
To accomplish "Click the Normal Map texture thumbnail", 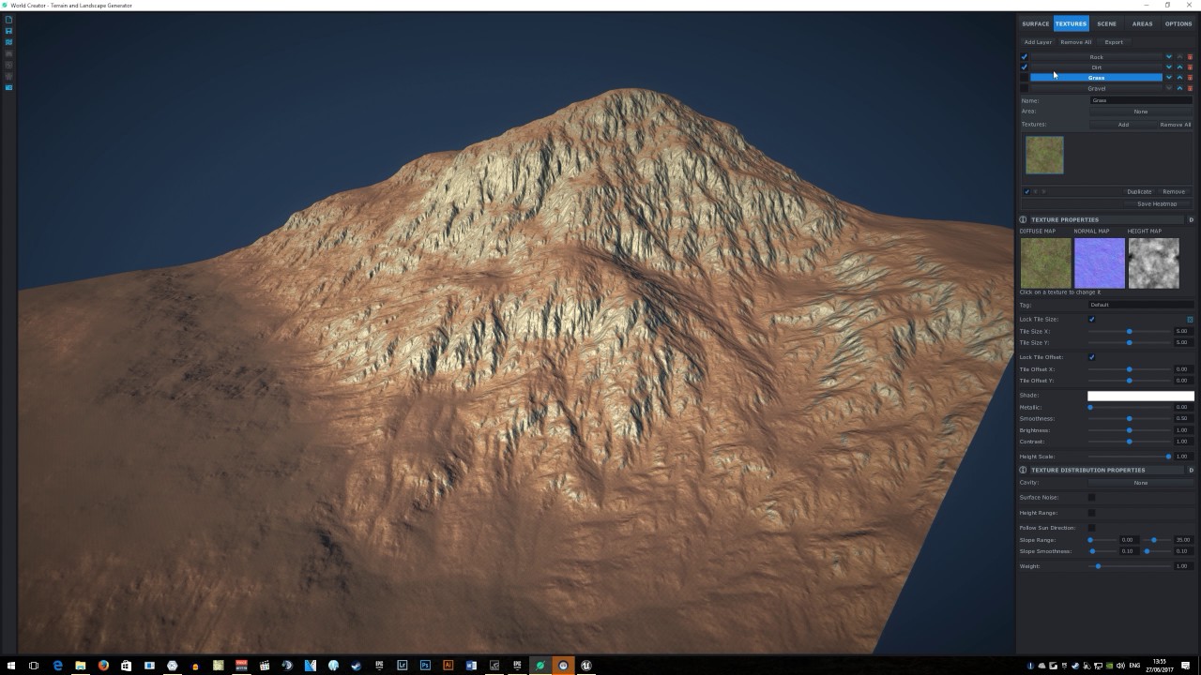I will coord(1100,262).
